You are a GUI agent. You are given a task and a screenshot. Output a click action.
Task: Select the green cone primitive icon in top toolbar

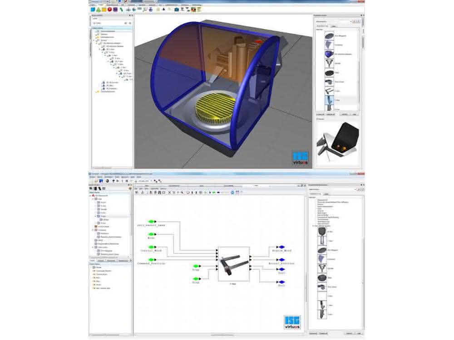click(x=99, y=10)
